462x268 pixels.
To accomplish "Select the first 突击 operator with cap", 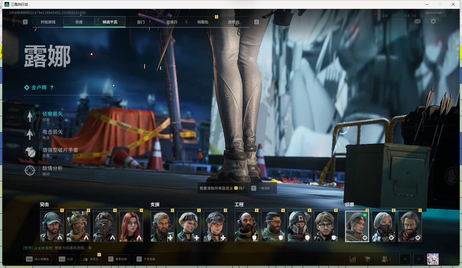I will tap(52, 226).
